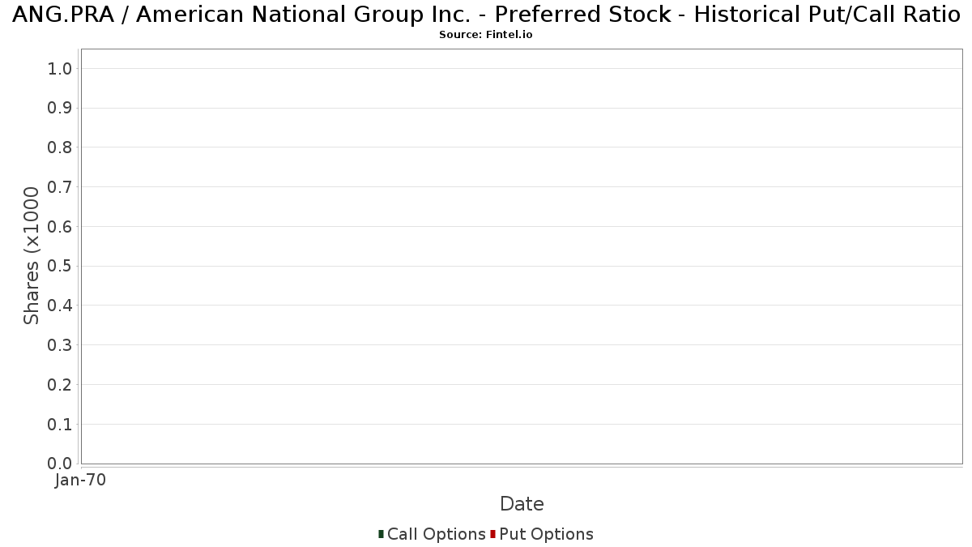Click the 0.5 y-axis tick label

[60, 267]
